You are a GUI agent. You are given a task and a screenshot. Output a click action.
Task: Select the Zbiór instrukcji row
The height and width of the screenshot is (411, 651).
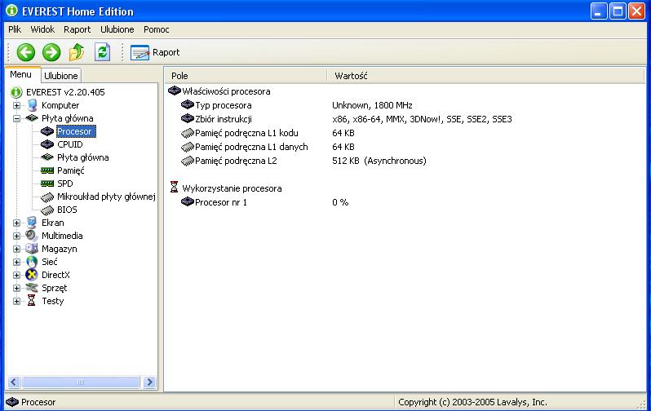click(405, 119)
